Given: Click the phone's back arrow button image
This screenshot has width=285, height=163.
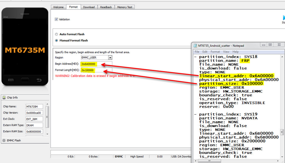Looking at the screenshot, I should [39, 80].
